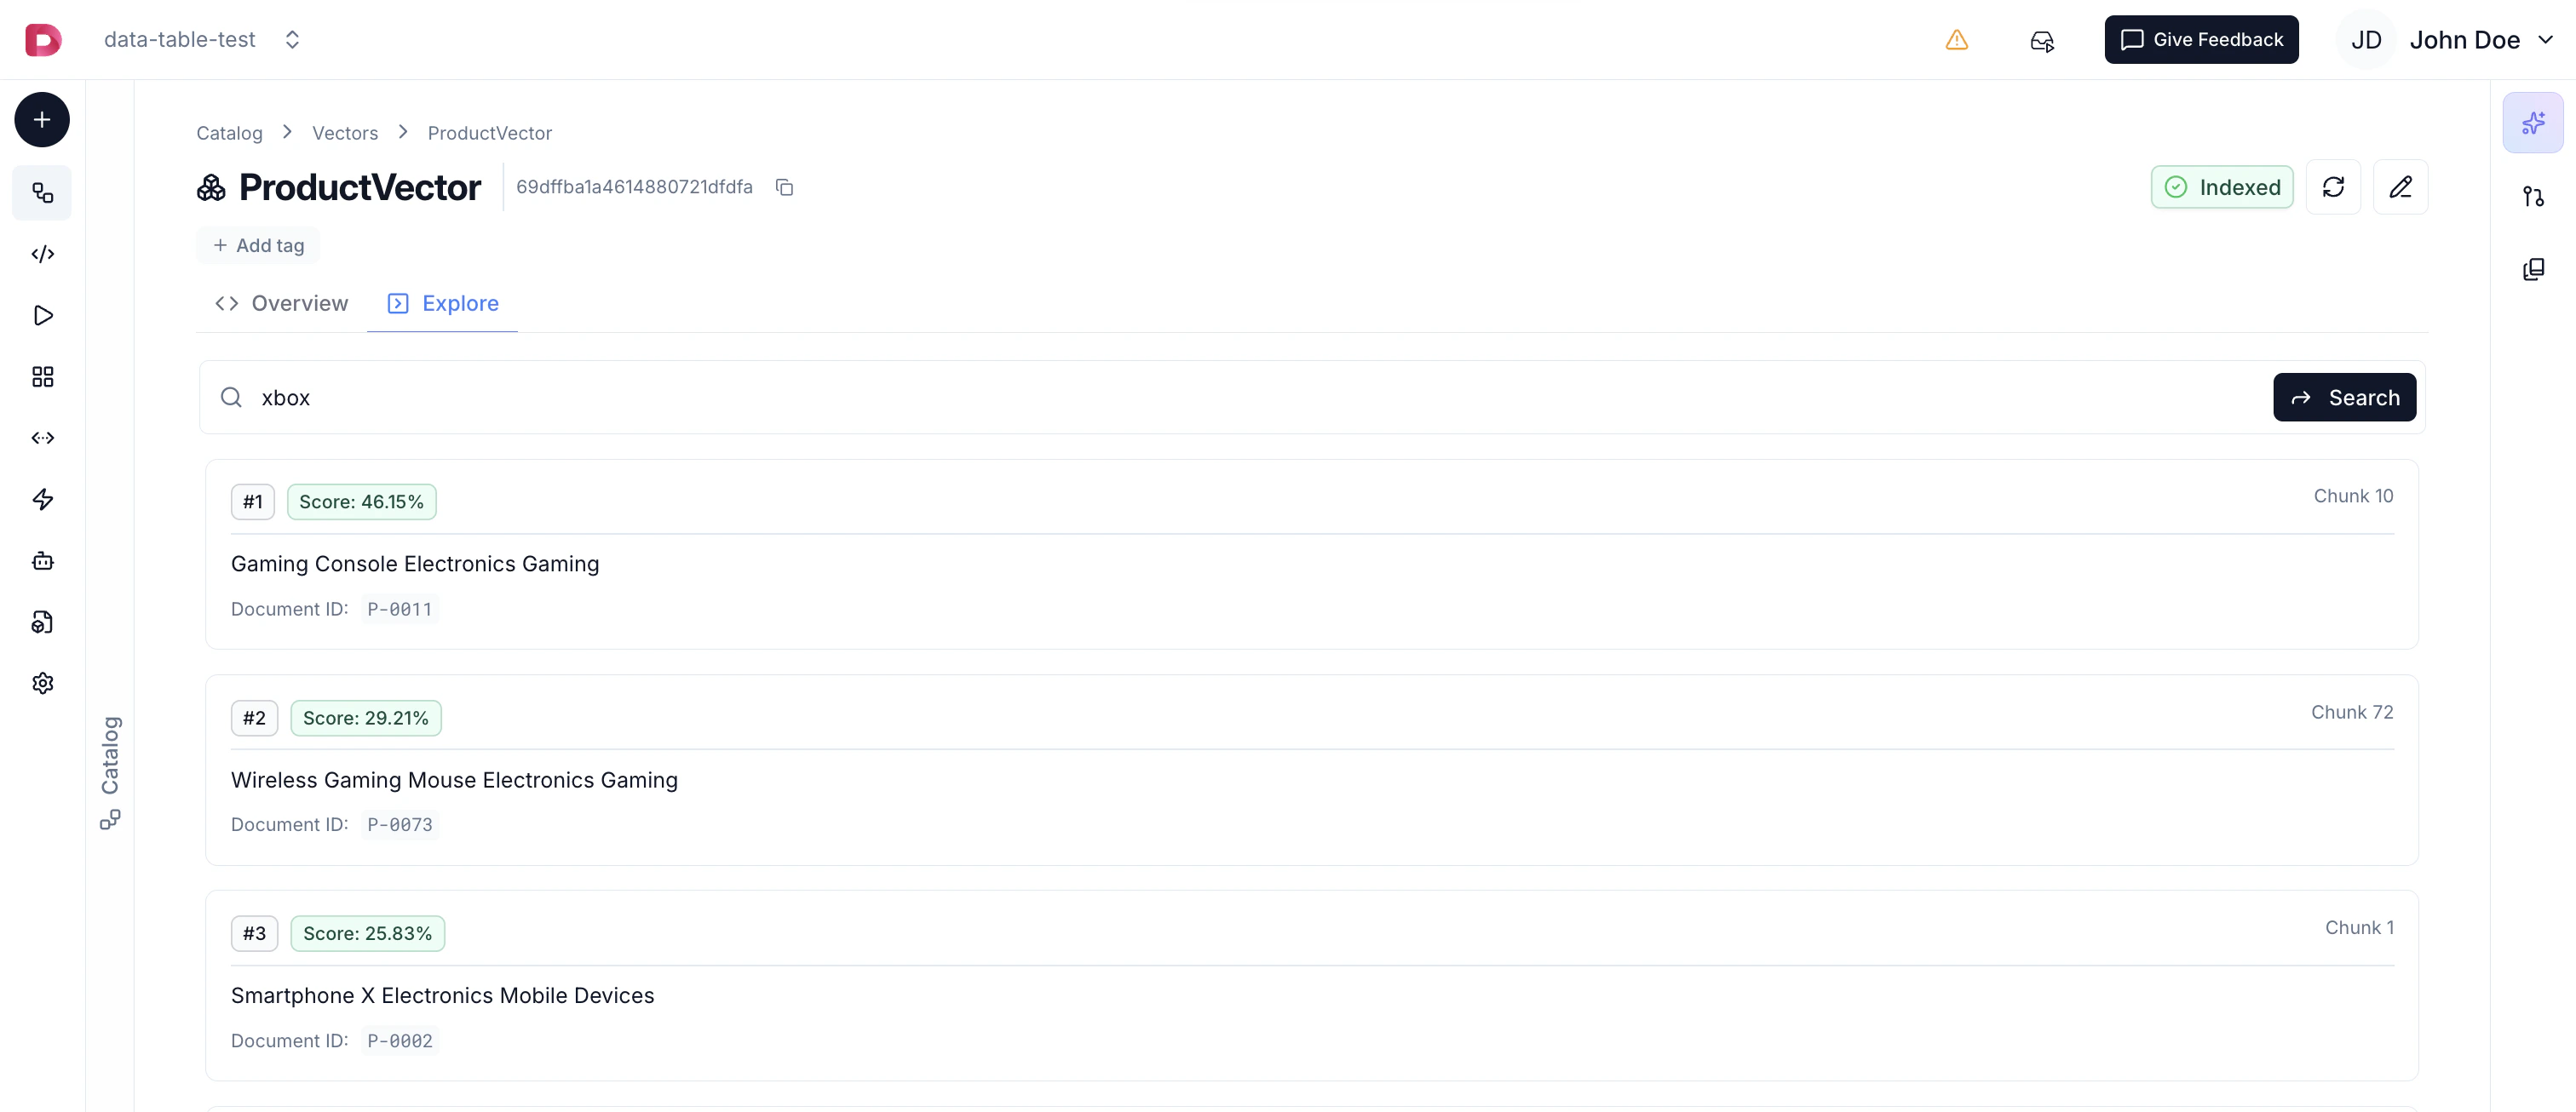Click the Give Feedback button
This screenshot has height=1112, width=2576.
point(2201,40)
